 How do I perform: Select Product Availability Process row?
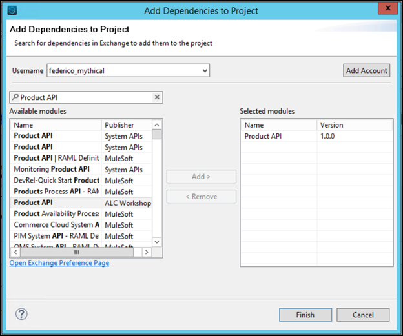point(81,214)
